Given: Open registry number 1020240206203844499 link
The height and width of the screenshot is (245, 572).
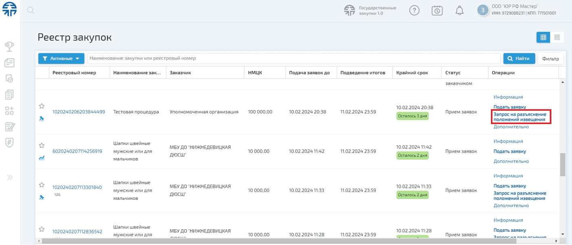Looking at the screenshot, I should click(x=79, y=112).
